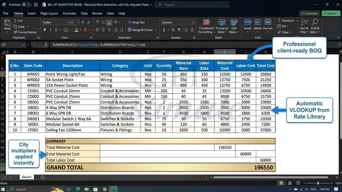342x192 pixels.
Task: Decrease font size with smaller A
Action: tap(89, 22)
